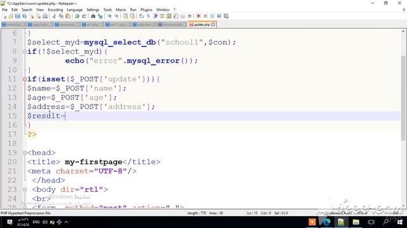Save the current file with the Save icon
Viewport: 407px width, 228px height.
(17, 16)
